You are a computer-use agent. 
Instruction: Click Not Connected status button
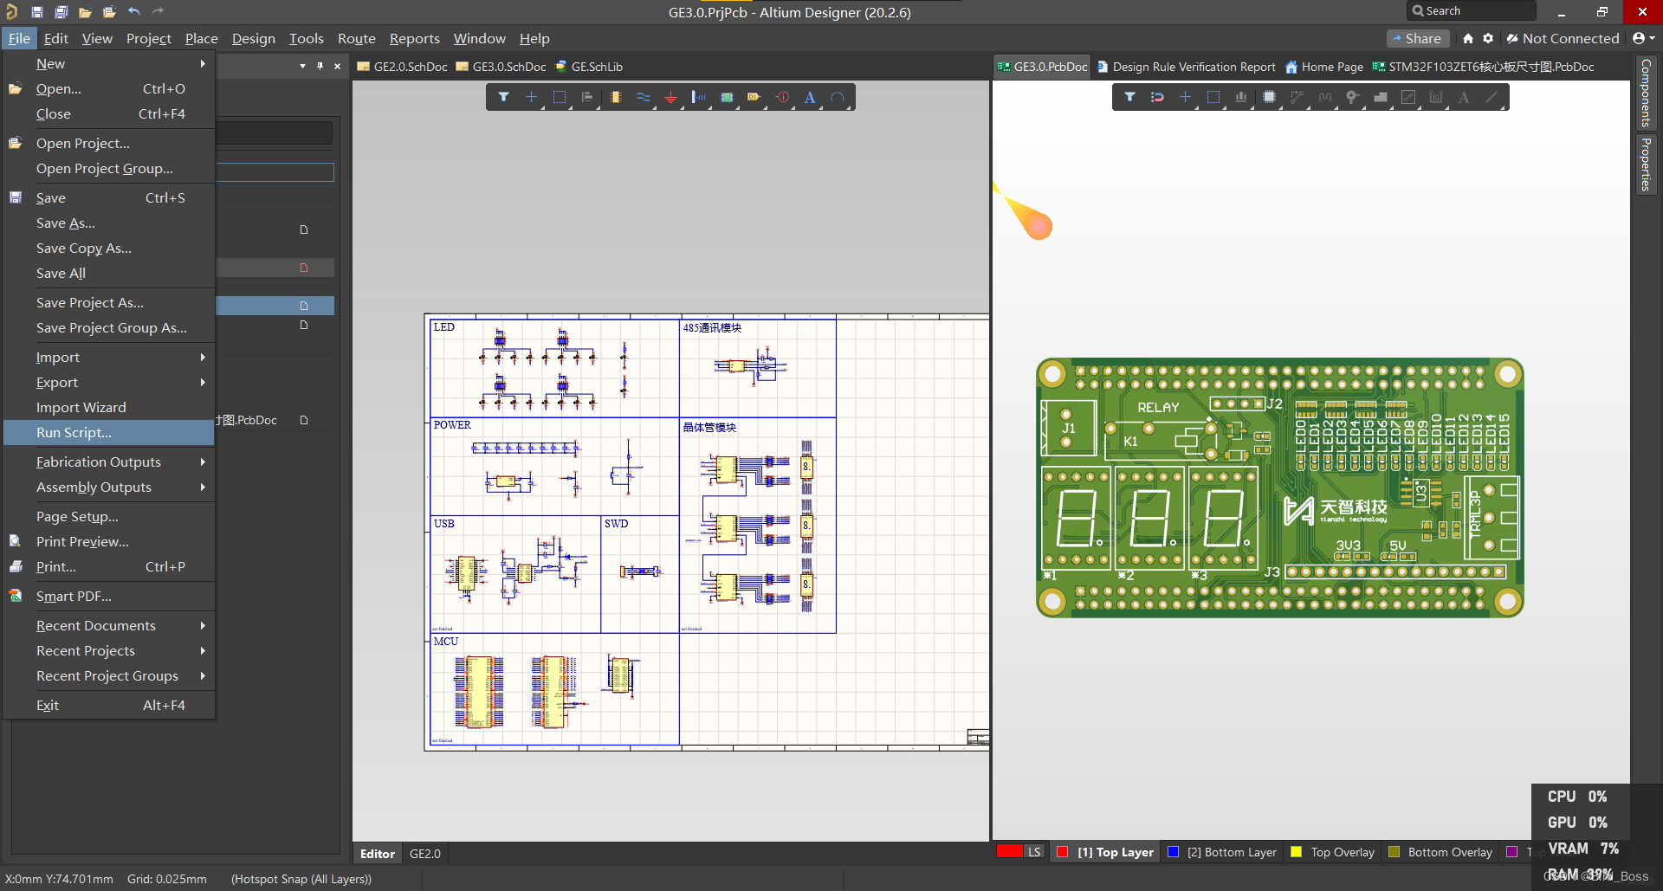pyautogui.click(x=1563, y=38)
